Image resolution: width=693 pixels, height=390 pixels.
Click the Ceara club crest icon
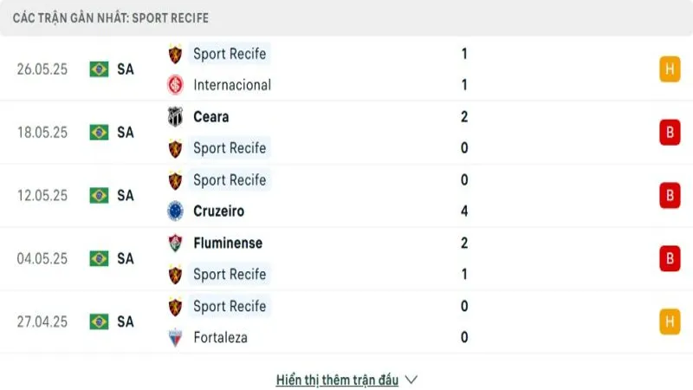(176, 116)
